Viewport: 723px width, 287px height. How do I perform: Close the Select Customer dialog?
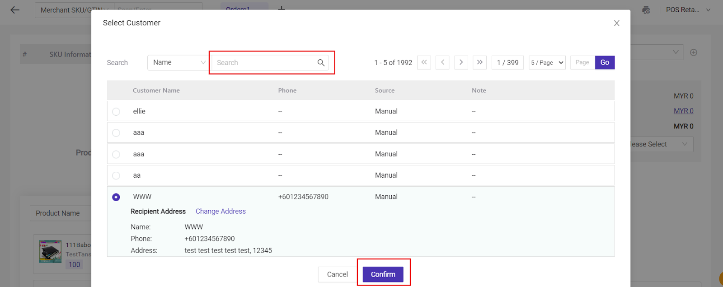[616, 23]
